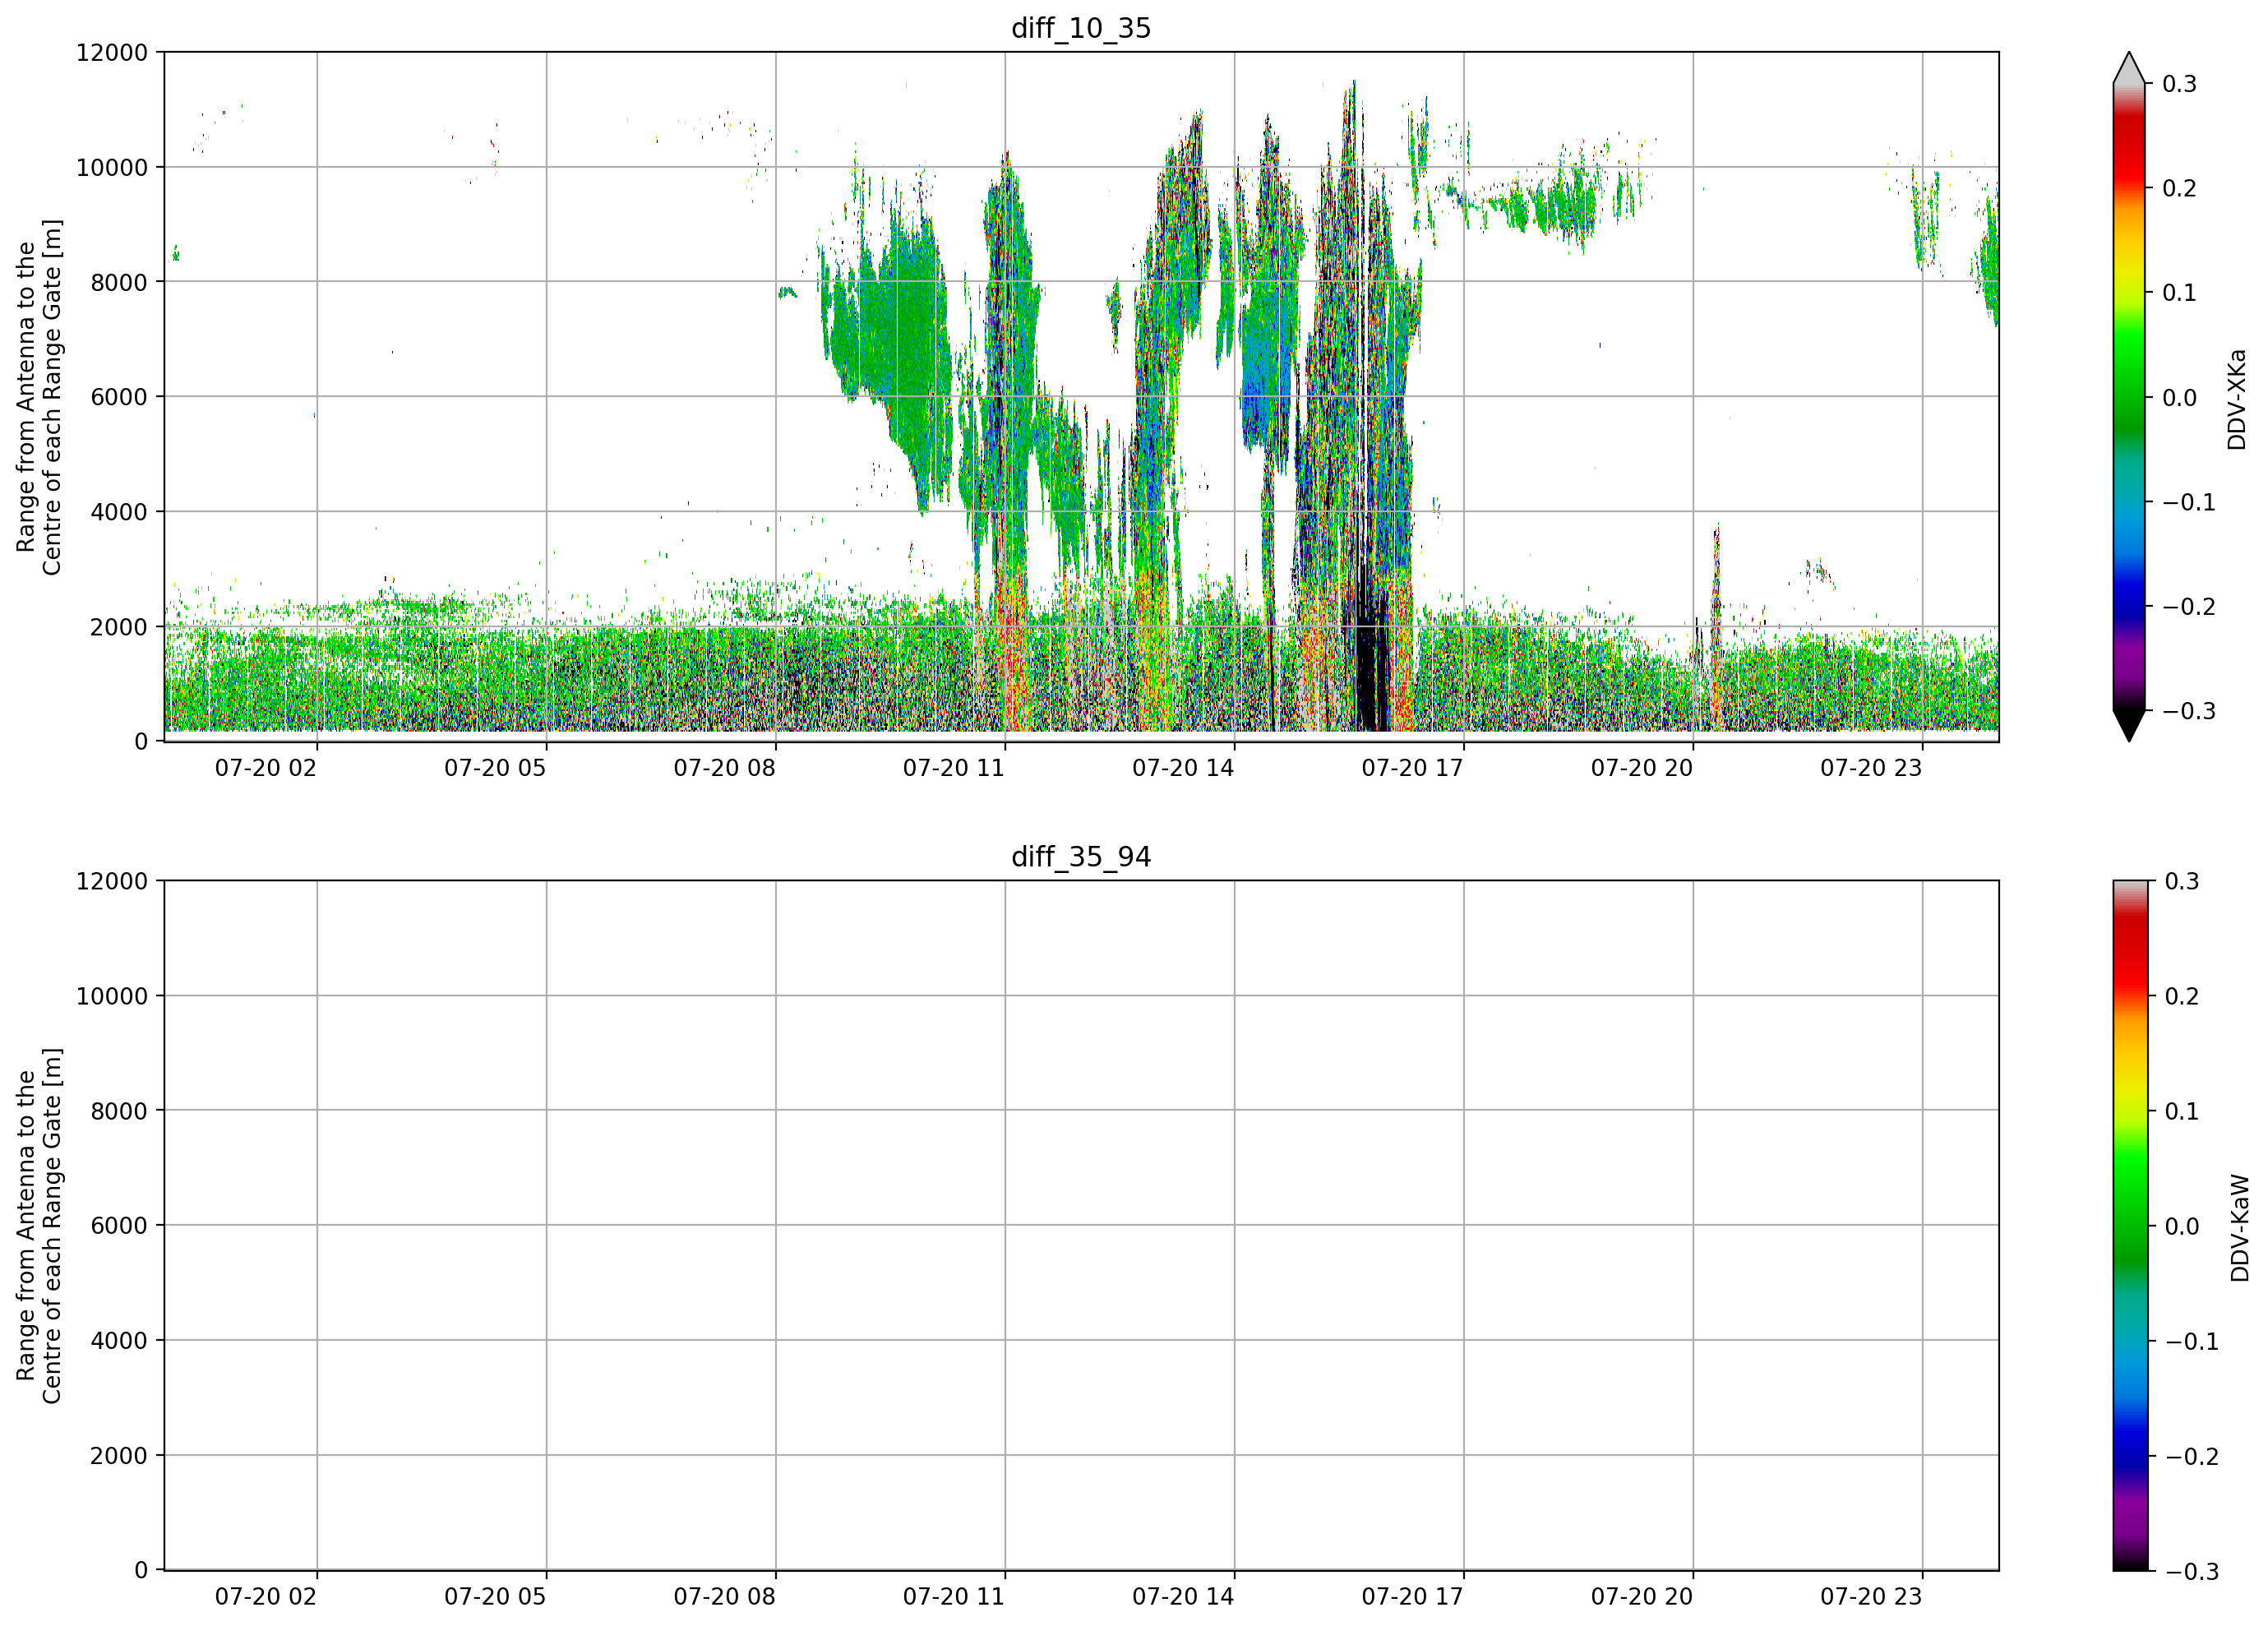Click the DDV-XKa colorbar label
This screenshot has width=2268, height=1626.
point(2237,399)
